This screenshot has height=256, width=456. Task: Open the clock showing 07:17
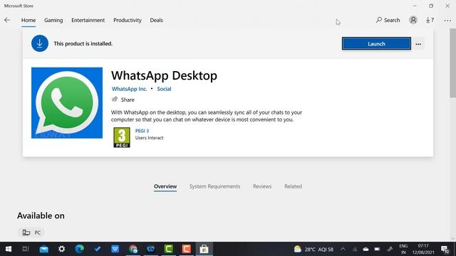423,249
